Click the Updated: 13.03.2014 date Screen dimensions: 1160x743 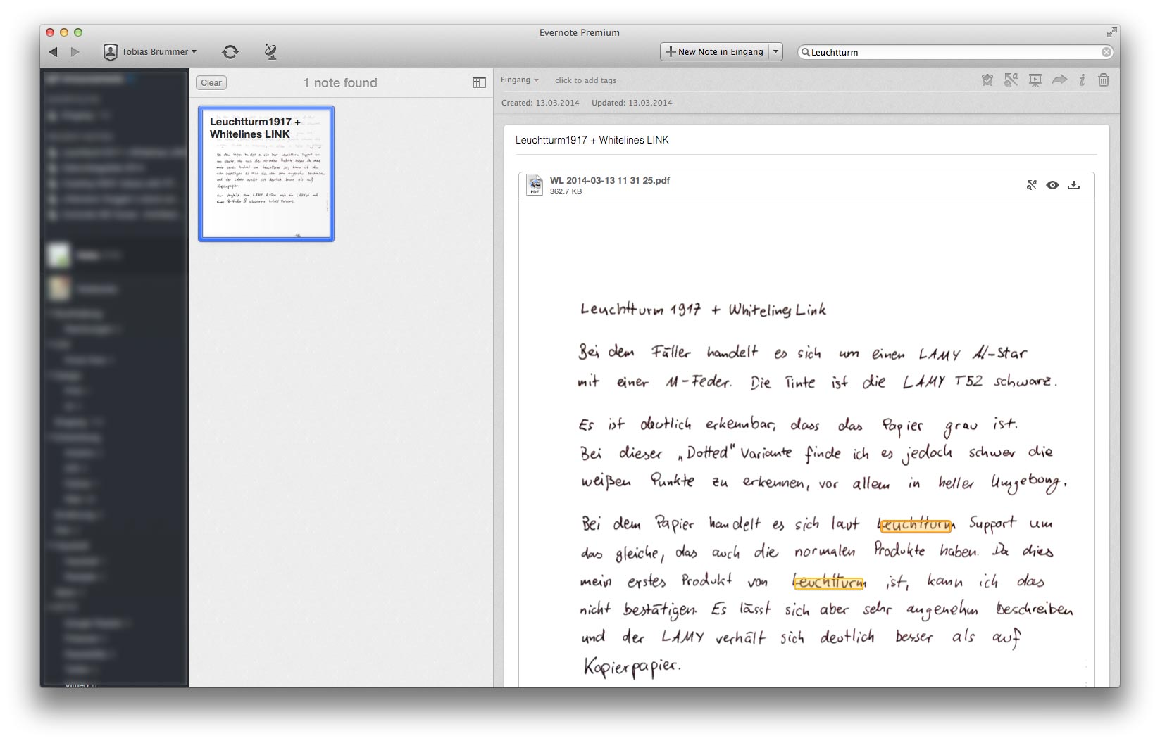pyautogui.click(x=632, y=103)
